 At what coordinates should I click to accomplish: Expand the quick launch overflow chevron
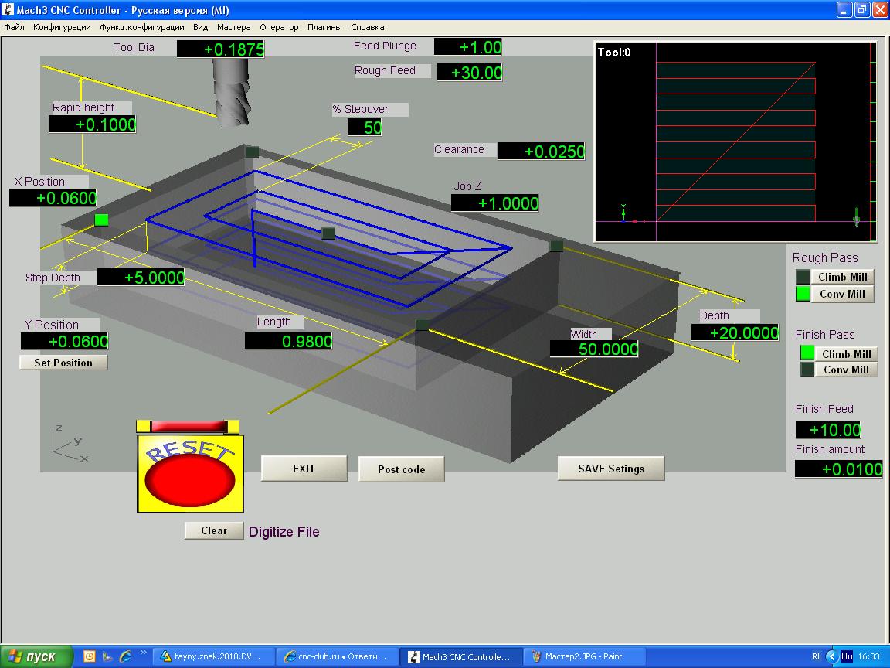[x=143, y=653]
